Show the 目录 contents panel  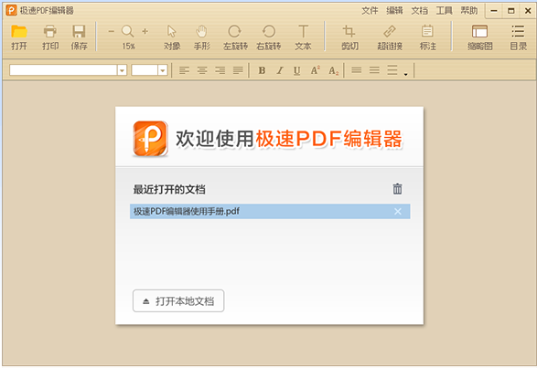[518, 31]
